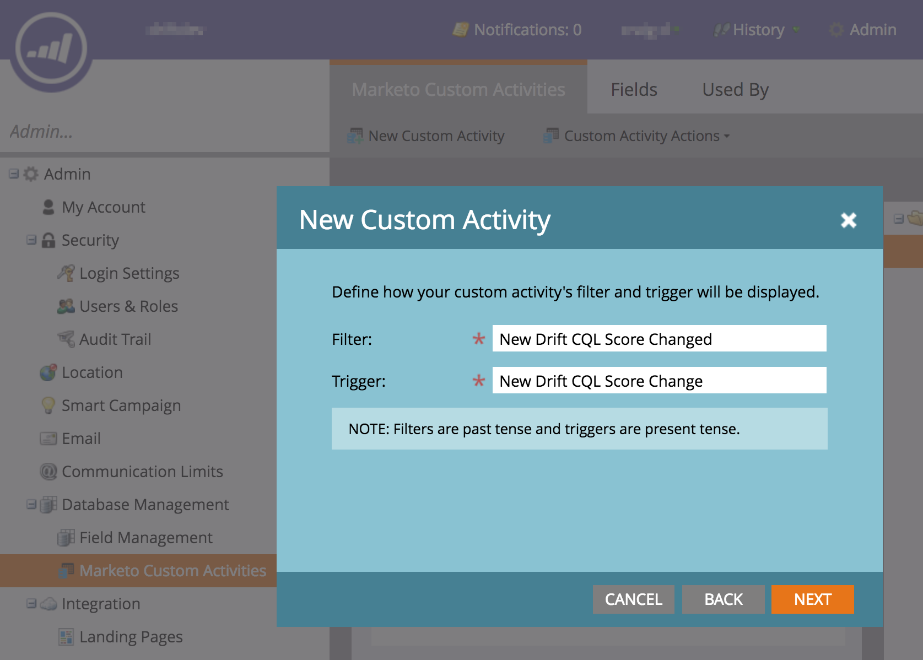Click the Users & Roles people icon

66,306
